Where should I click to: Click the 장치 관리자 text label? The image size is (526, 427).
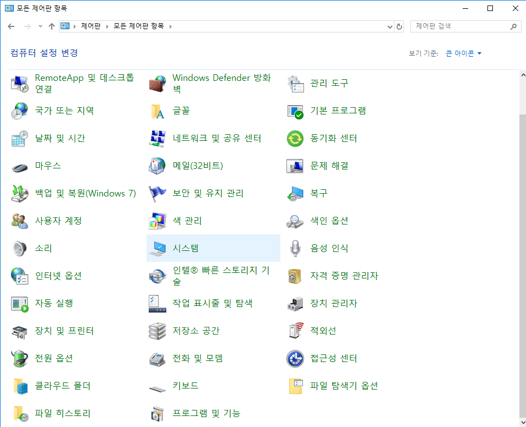pyautogui.click(x=333, y=303)
